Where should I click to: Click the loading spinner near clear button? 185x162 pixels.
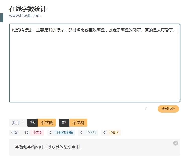click(146, 109)
